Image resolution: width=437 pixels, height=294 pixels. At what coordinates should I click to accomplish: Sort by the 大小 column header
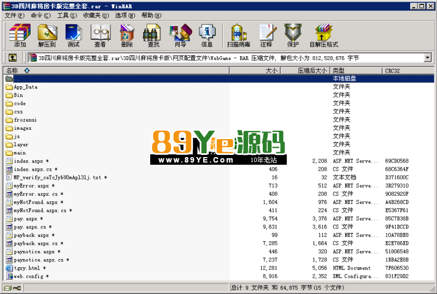255,70
